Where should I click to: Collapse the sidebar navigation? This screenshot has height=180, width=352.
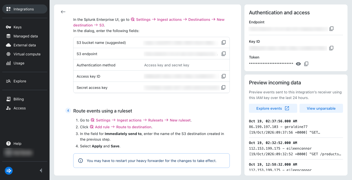point(41,170)
